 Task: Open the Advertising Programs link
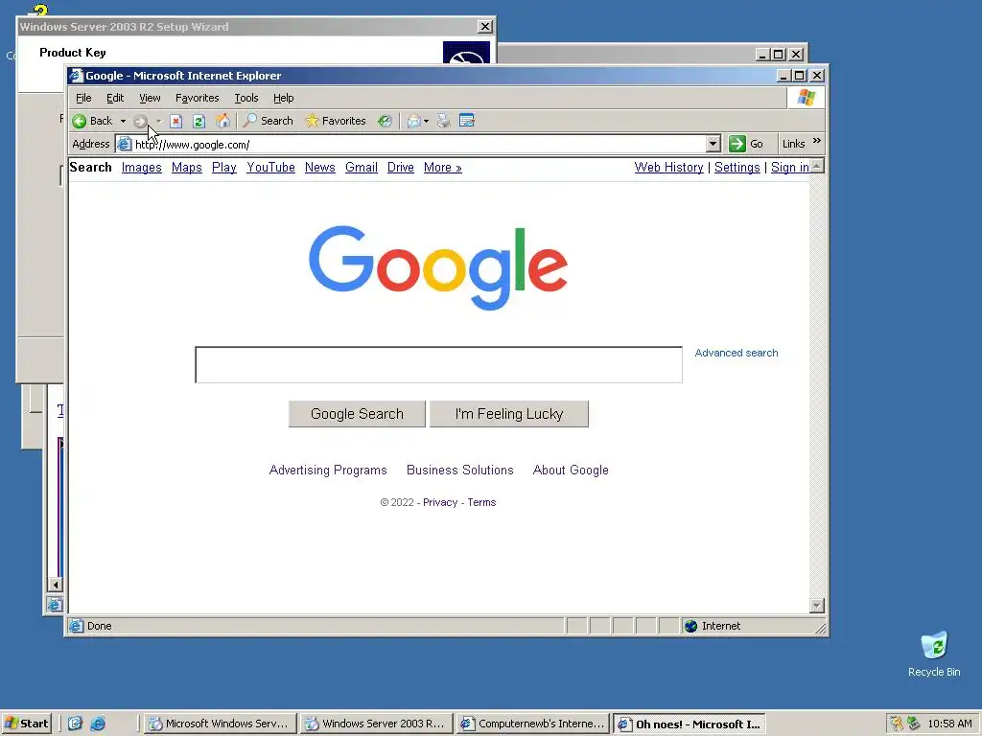click(x=328, y=470)
